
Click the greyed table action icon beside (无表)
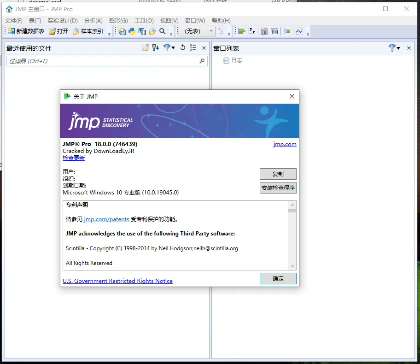(221, 31)
